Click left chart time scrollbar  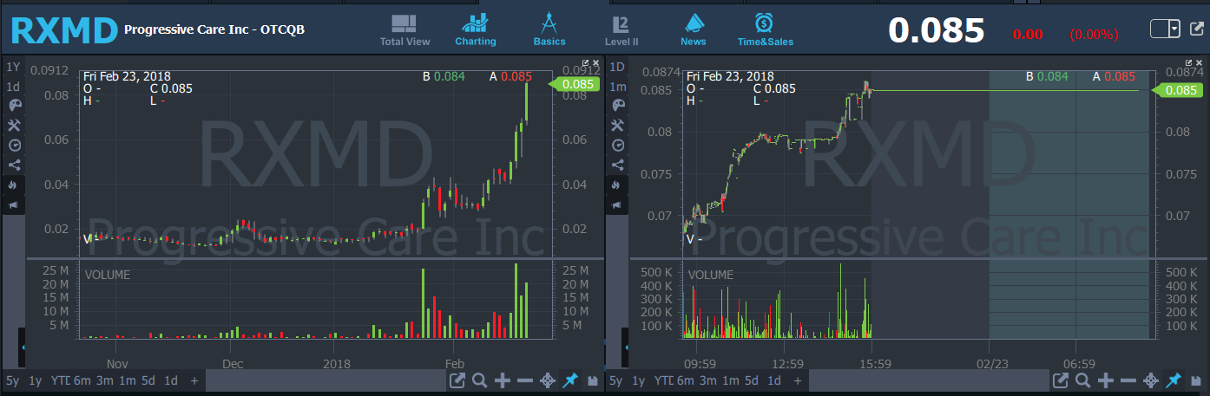coord(326,380)
